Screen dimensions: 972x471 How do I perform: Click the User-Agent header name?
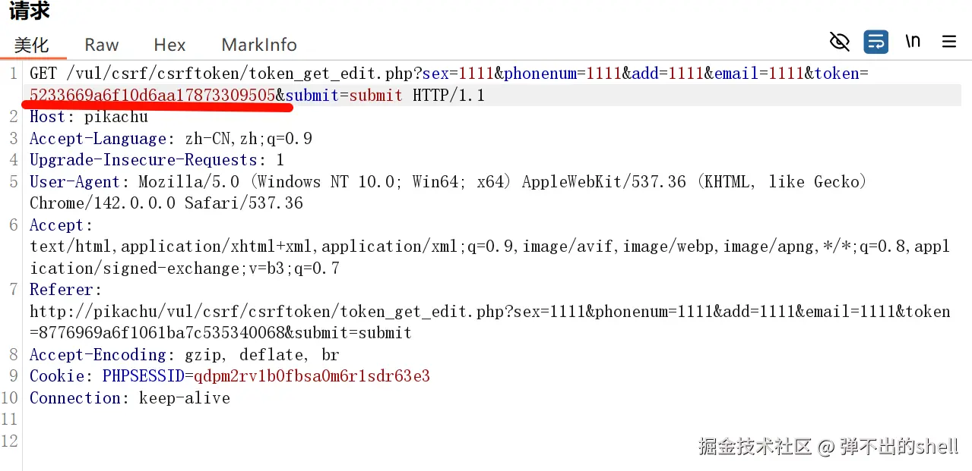[x=74, y=182]
